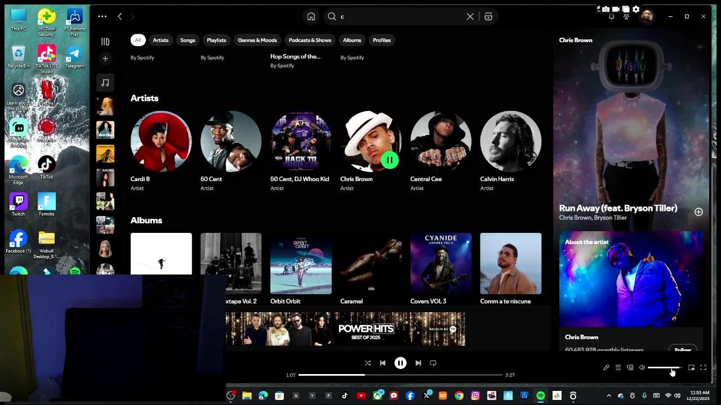The height and width of the screenshot is (405, 721).
Task: Open the notifications bell in Spotify
Action: pyautogui.click(x=611, y=16)
